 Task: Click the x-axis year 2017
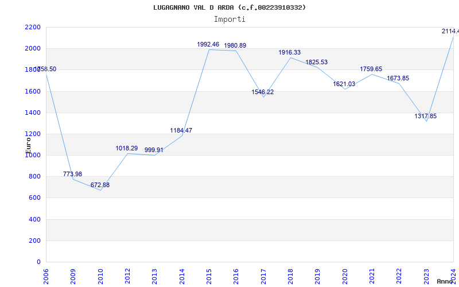263,277
